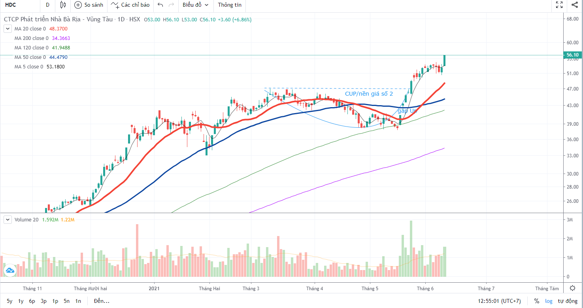Toggle percent scale mode
This screenshot has height=308, width=583.
click(536, 301)
